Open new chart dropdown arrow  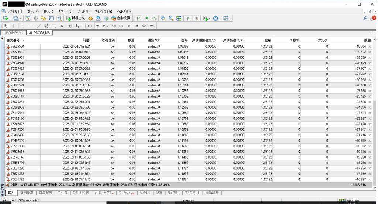[10, 18]
